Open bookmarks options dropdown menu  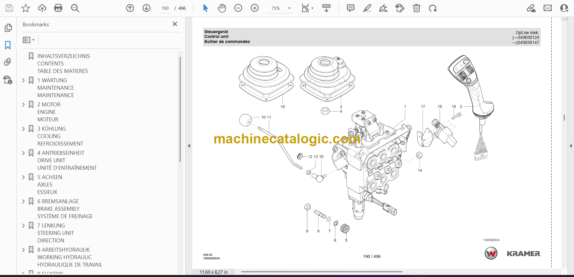29,40
